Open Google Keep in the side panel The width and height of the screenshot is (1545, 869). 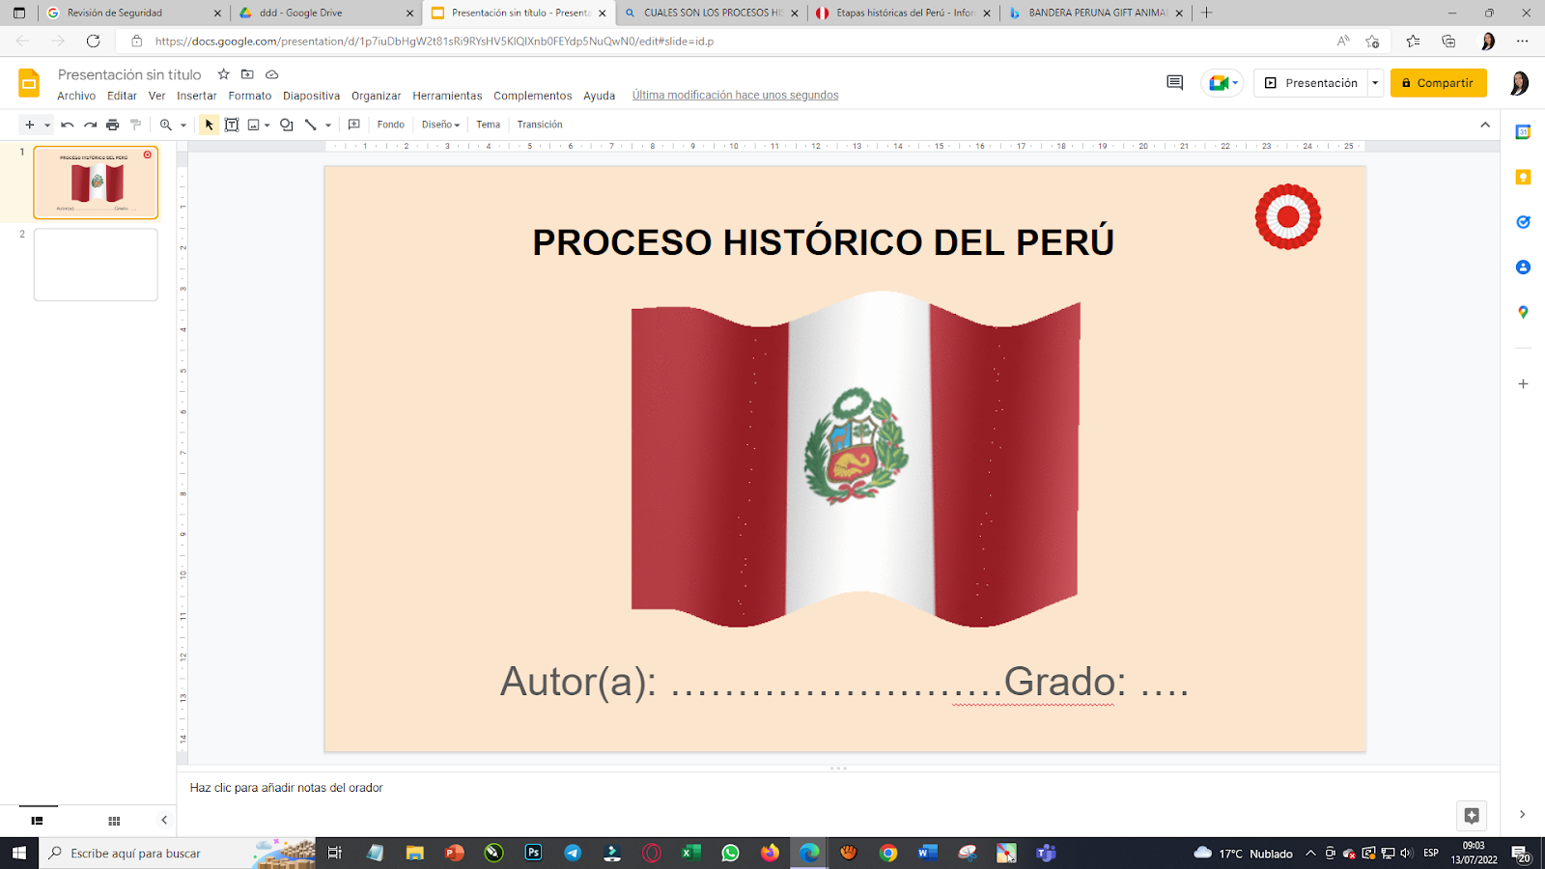click(1523, 177)
